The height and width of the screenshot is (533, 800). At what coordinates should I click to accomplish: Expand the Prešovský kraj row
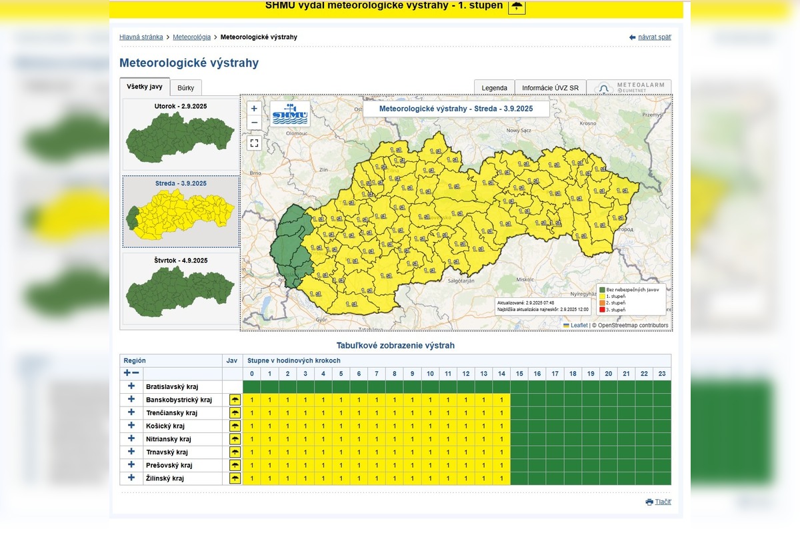point(131,465)
